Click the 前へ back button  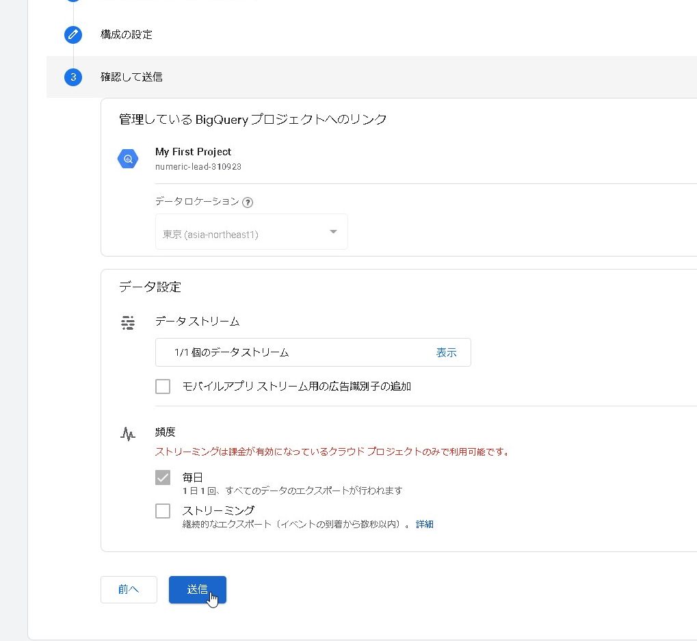point(129,589)
